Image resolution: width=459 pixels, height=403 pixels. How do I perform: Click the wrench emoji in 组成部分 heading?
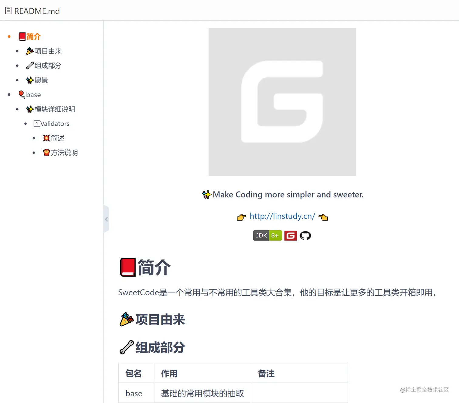click(126, 347)
